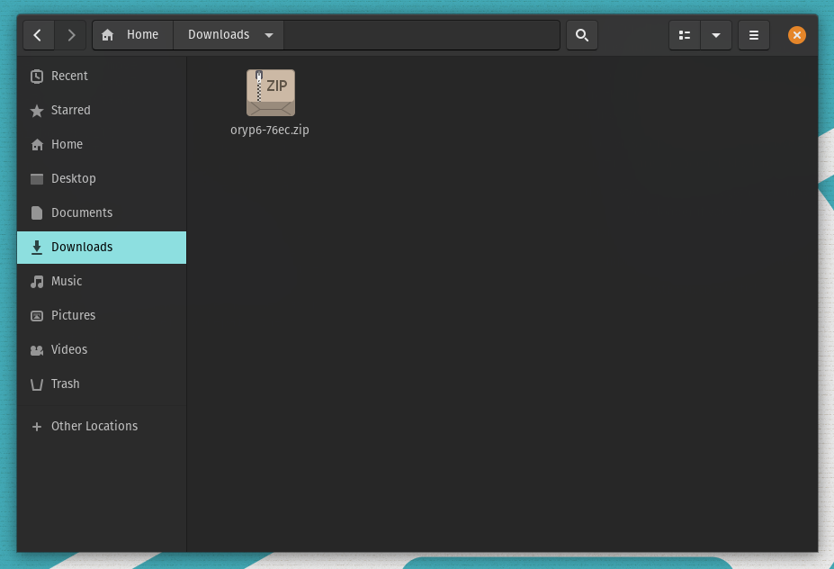Open the hamburger menu
Image resolution: width=834 pixels, height=569 pixels.
point(753,34)
